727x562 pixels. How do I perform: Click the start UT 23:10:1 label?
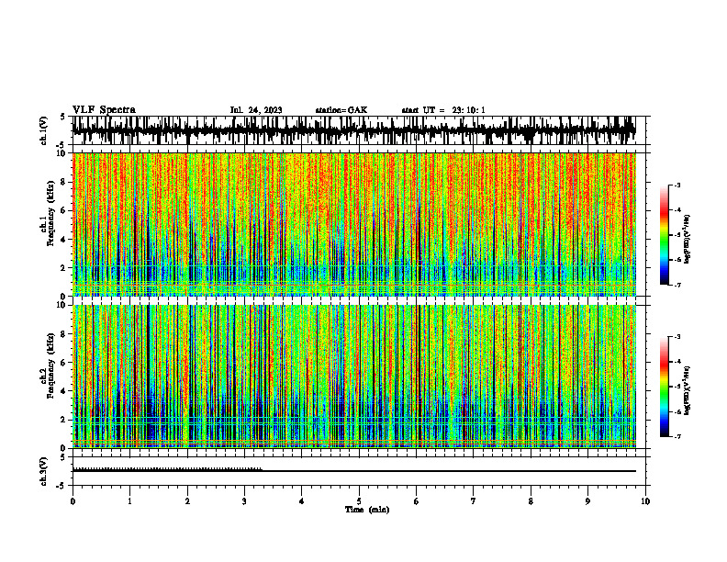coord(443,110)
